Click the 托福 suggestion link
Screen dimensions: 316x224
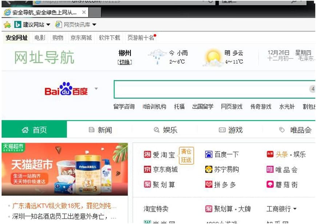179,107
